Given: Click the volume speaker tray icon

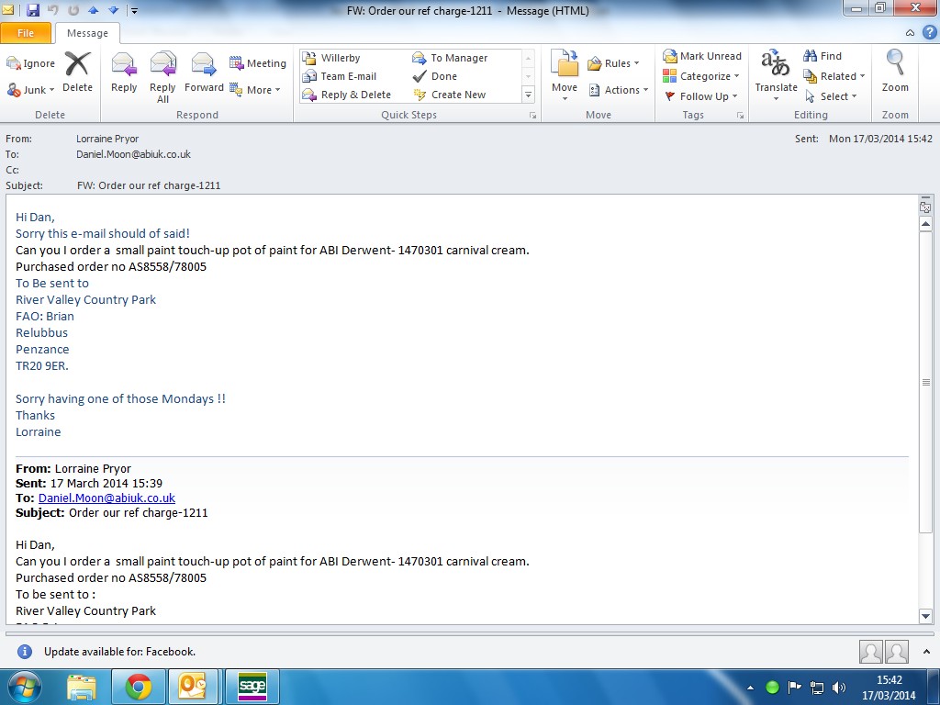Looking at the screenshot, I should click(x=839, y=687).
